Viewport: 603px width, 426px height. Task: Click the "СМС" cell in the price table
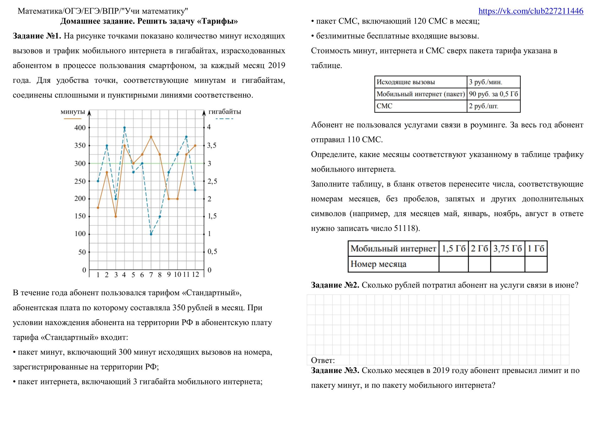[x=421, y=106]
